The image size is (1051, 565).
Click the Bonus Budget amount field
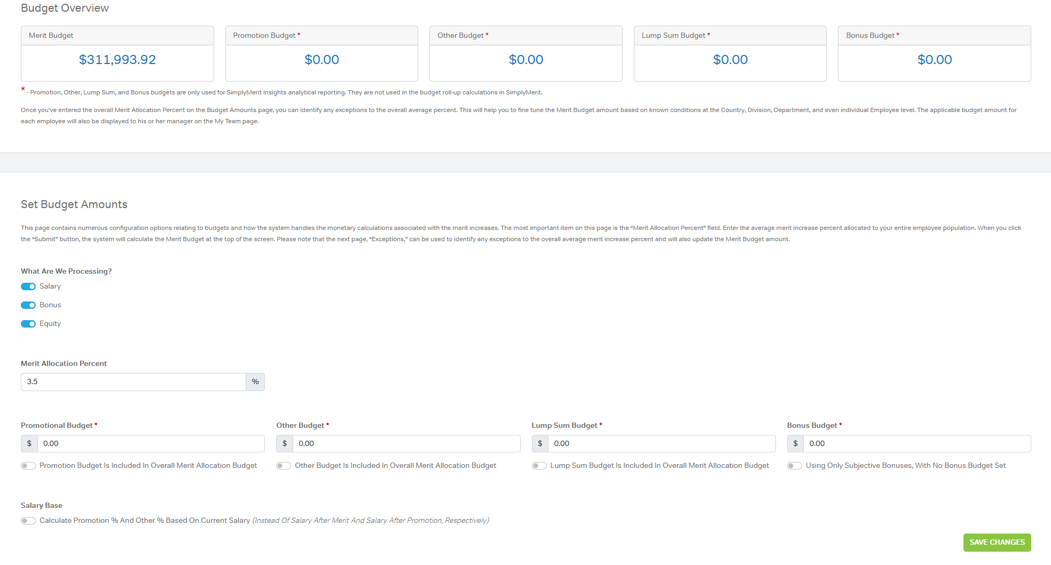[x=916, y=444]
